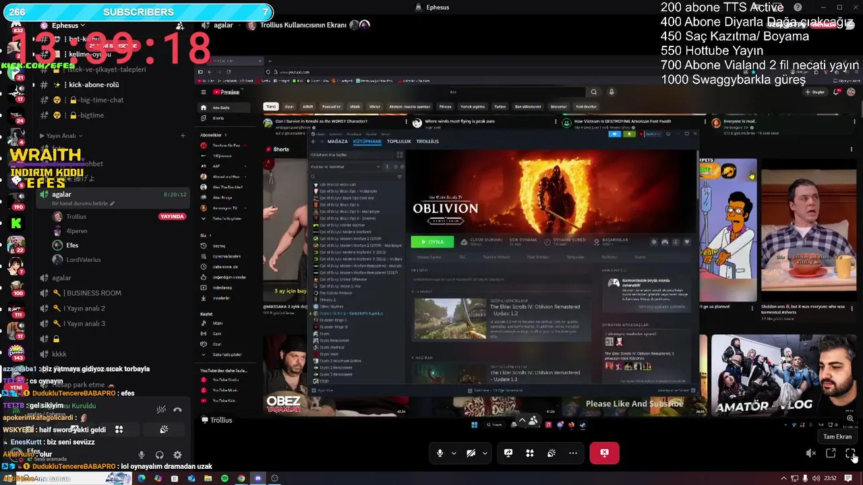
Task: Open the Ephesus server dropdown menu
Action: tap(69, 25)
